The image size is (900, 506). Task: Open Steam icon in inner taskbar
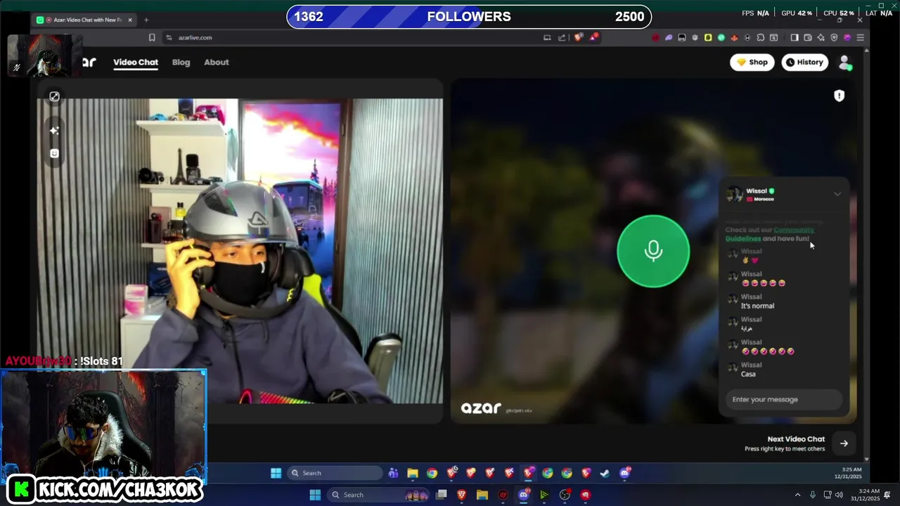[x=605, y=473]
